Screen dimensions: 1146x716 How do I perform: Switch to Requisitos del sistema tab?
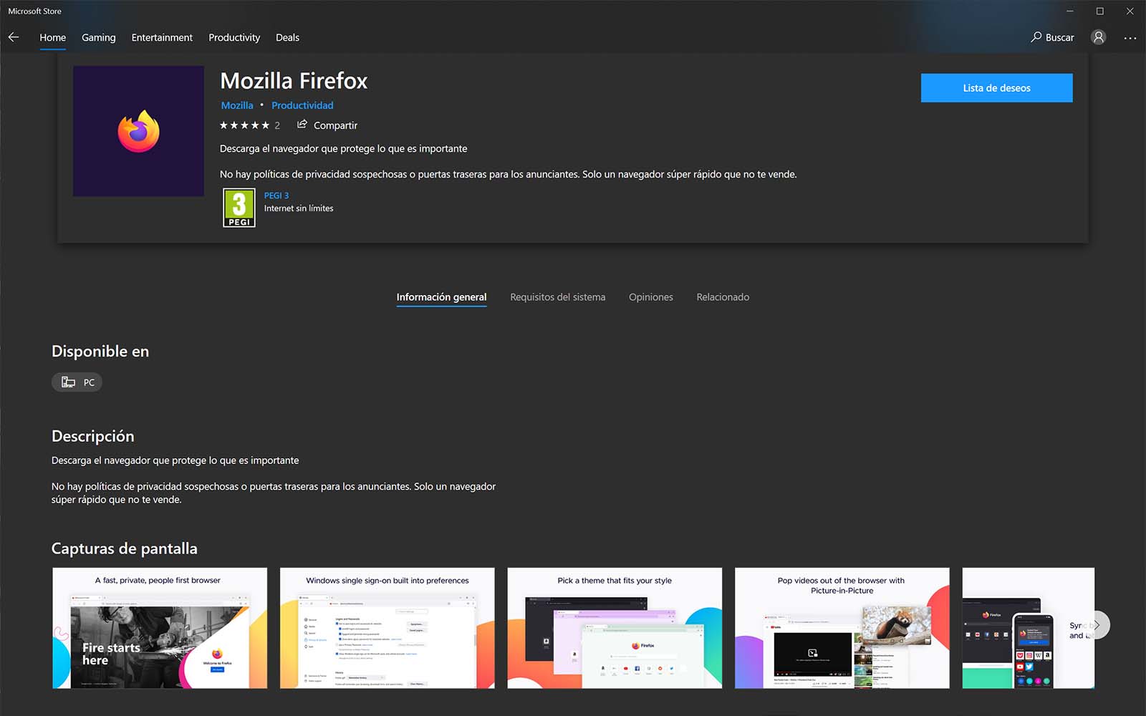tap(557, 297)
